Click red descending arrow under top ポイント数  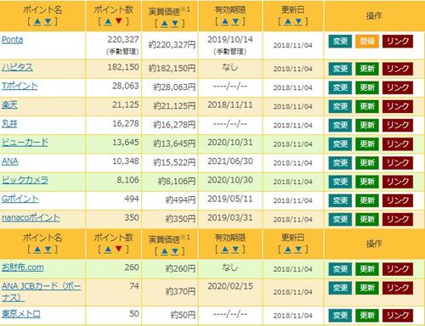pyautogui.click(x=119, y=21)
